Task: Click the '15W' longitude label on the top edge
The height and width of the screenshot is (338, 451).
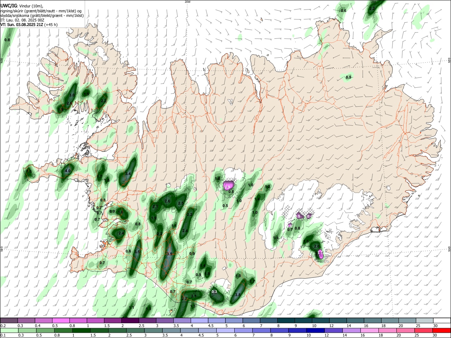Action: (x=373, y=2)
